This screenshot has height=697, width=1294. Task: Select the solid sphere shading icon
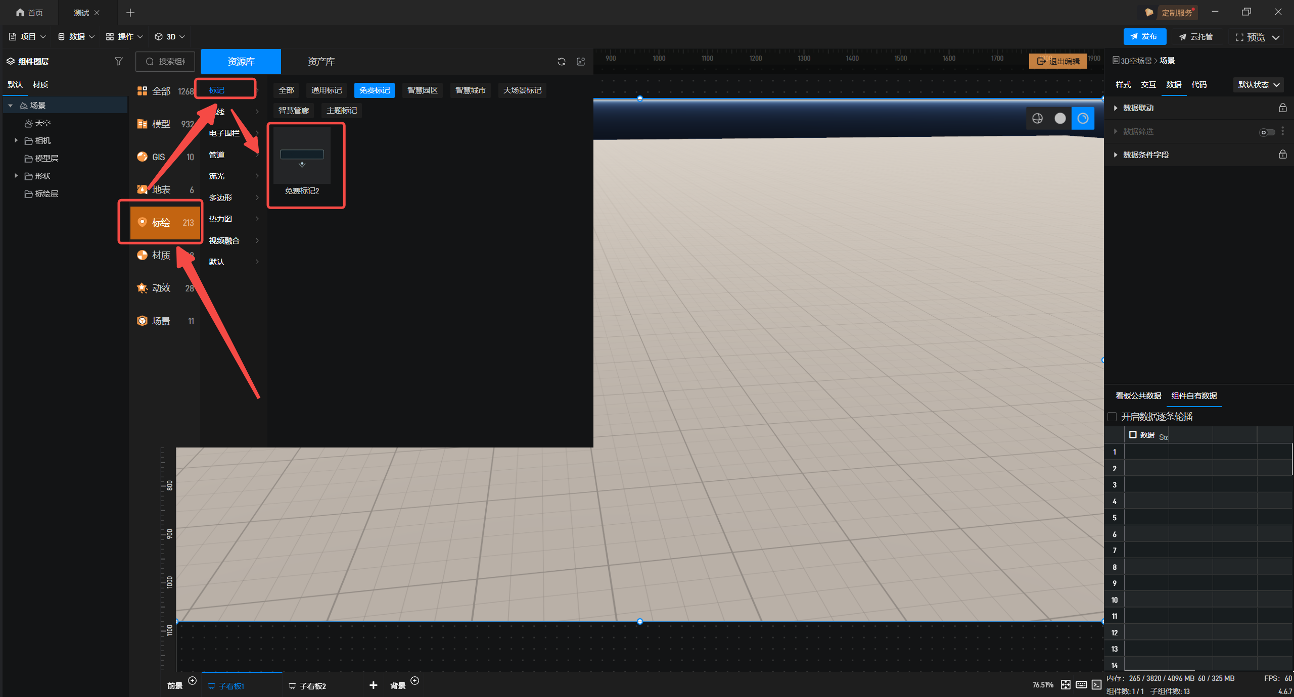[x=1060, y=118]
